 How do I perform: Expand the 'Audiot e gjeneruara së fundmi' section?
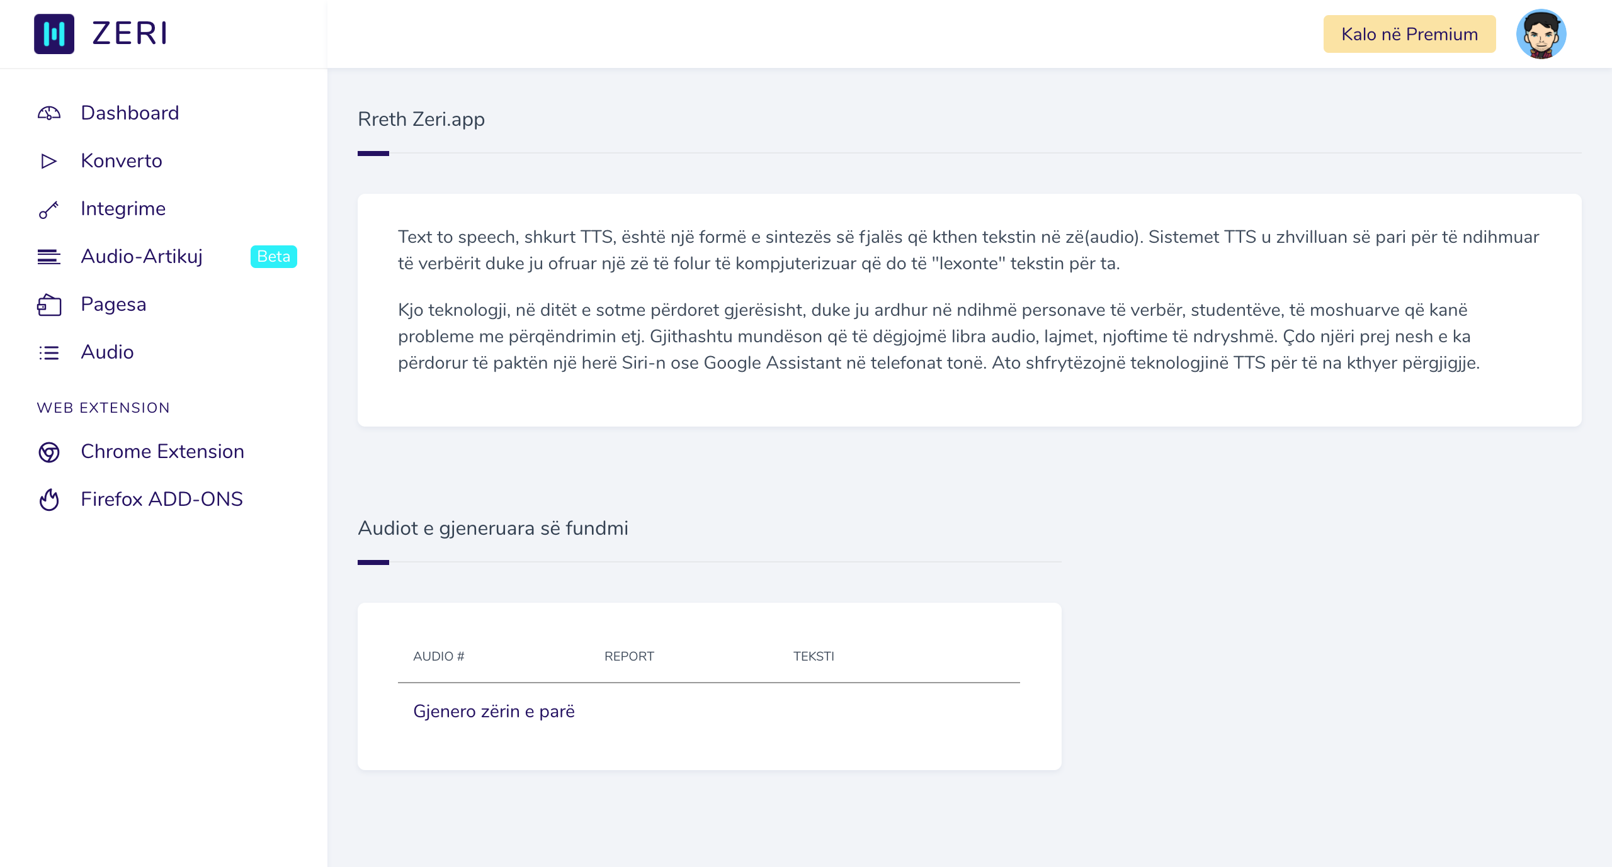[492, 529]
